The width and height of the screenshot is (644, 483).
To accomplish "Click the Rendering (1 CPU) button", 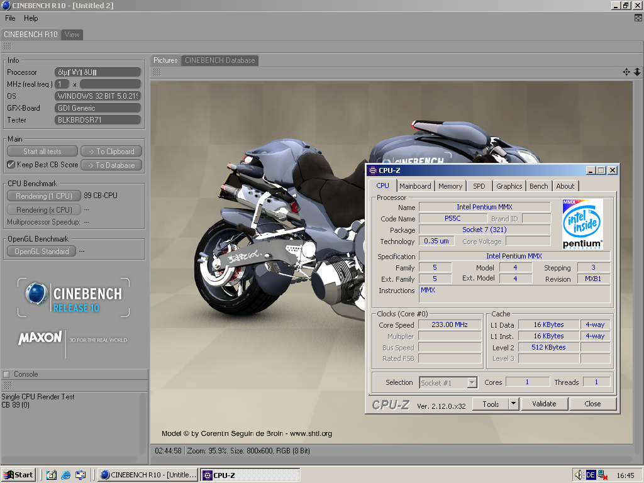I will pyautogui.click(x=44, y=196).
